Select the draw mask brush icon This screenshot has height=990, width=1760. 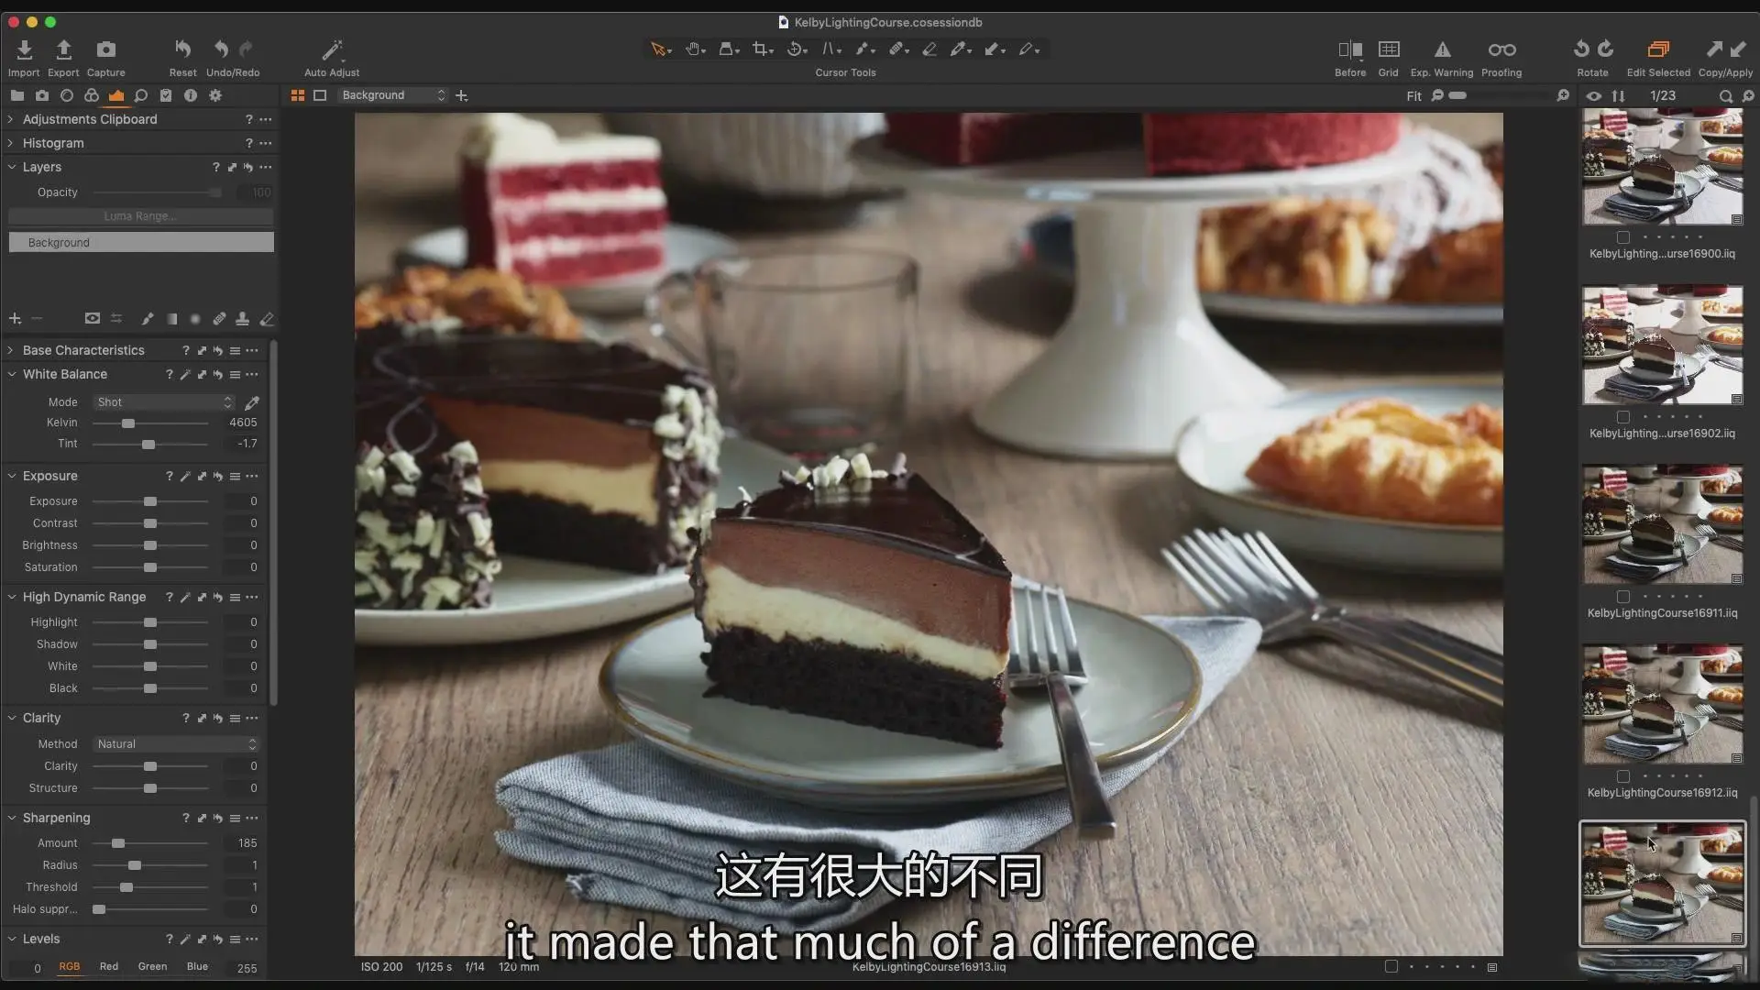tap(147, 319)
